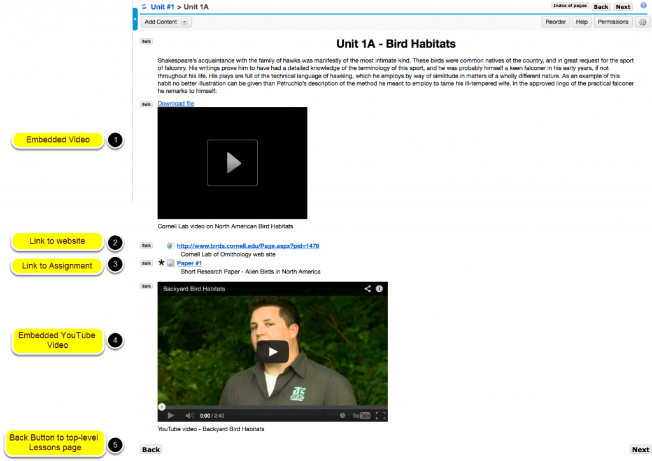Click the globe icon beside the Cornell link

(x=169, y=245)
